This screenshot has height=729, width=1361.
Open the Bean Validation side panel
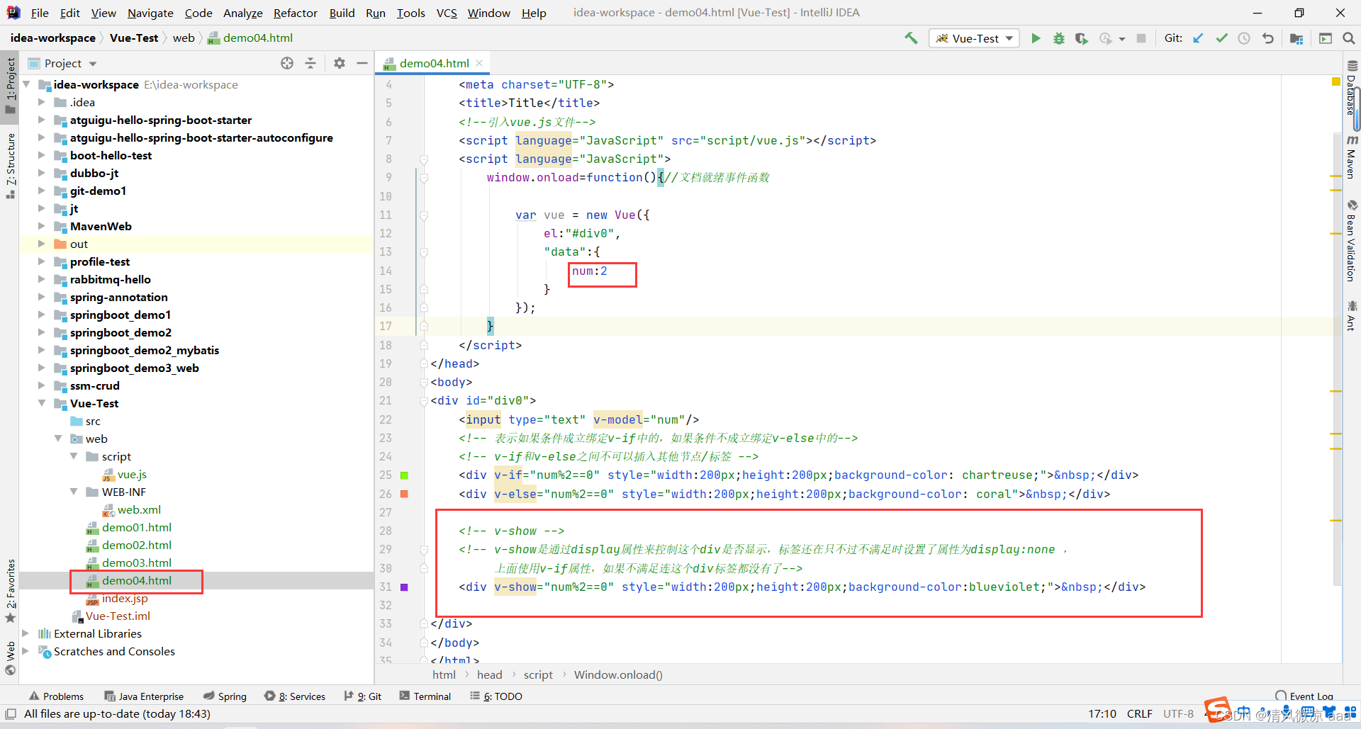(1352, 241)
